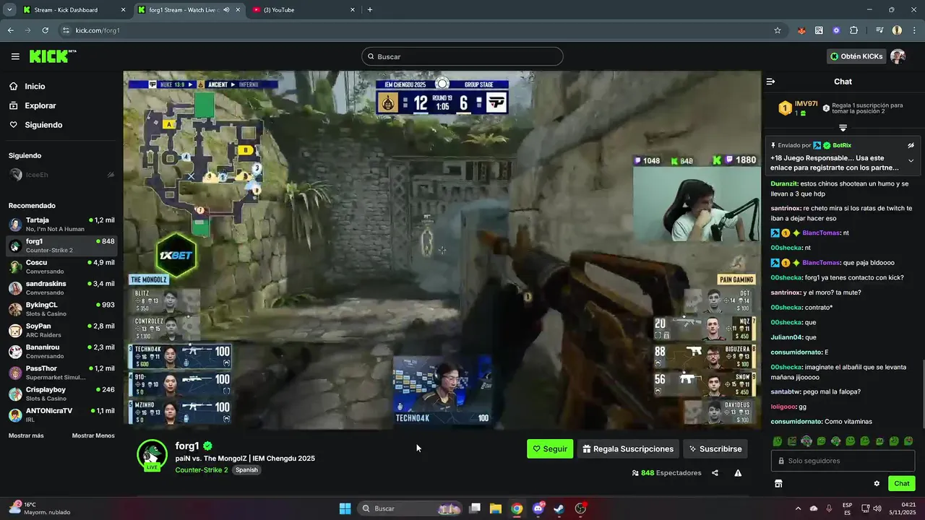Open chat settings gear

(877, 483)
